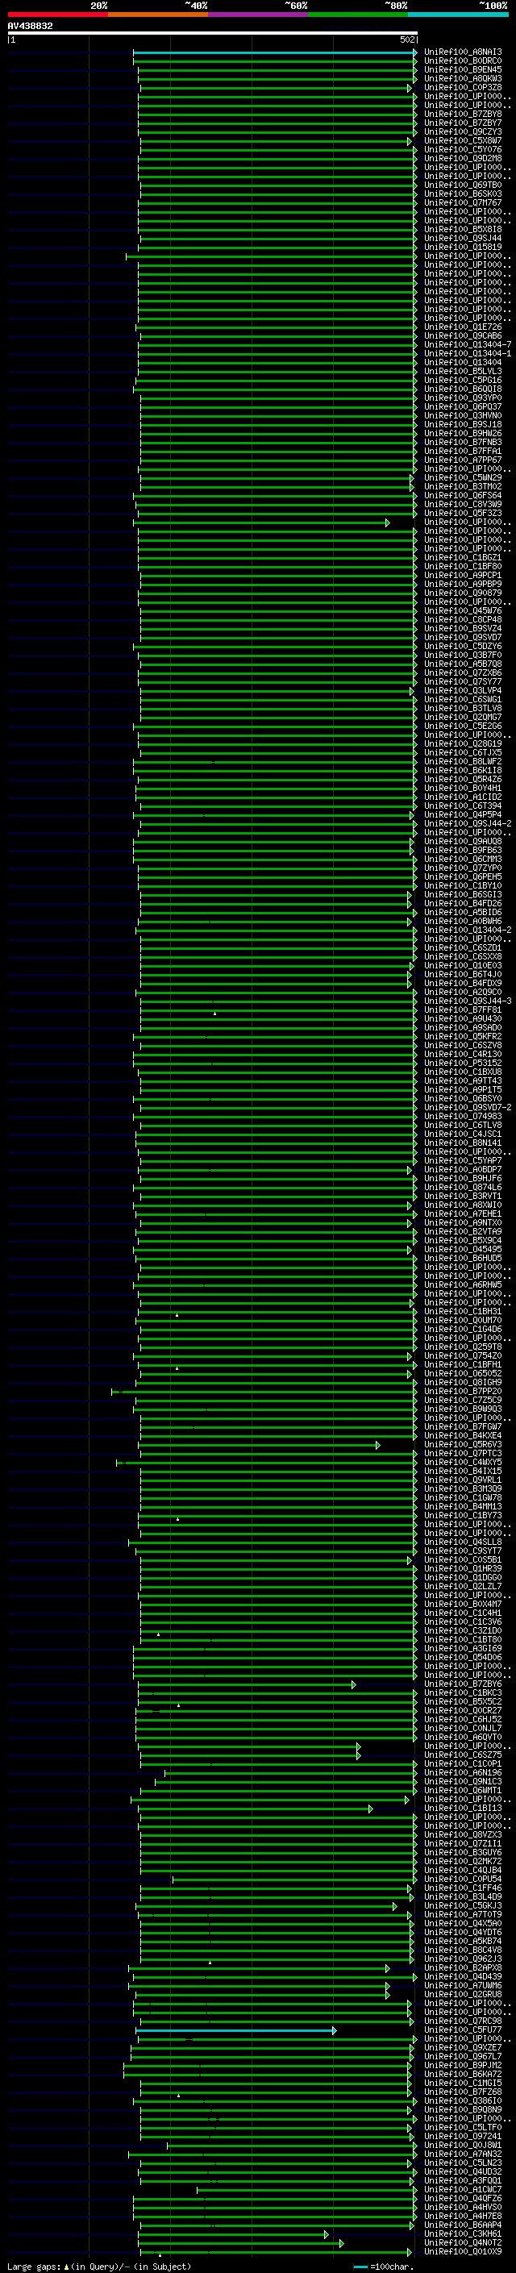Select hit UniRef100_Q38610
Image resolution: width=516 pixels, height=2273 pixels.
click(463, 2101)
